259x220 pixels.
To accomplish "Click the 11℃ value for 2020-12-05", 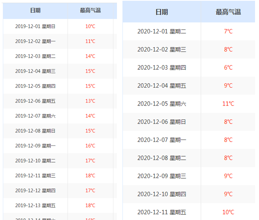I will [228, 104].
